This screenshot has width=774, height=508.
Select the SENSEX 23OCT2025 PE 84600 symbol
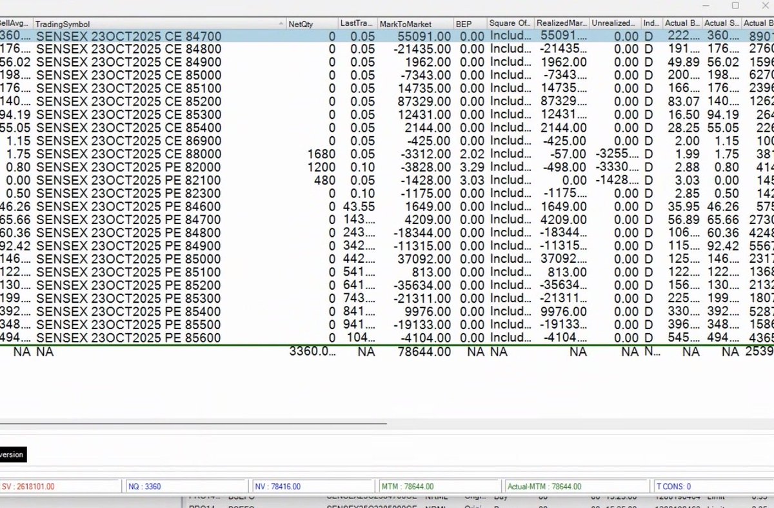[128, 207]
